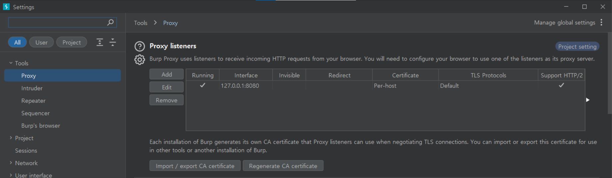Image resolution: width=612 pixels, height=178 pixels.
Task: Click the Default TLS protocols cell
Action: click(x=488, y=86)
